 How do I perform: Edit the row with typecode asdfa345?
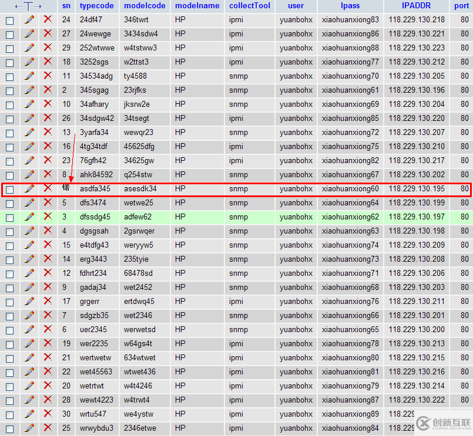(29, 188)
